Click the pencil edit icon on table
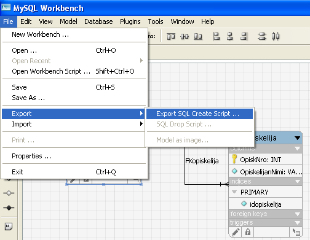 coord(236,232)
